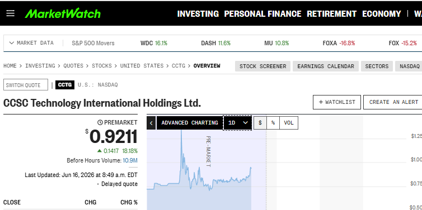Open the Stock Screener

262,66
